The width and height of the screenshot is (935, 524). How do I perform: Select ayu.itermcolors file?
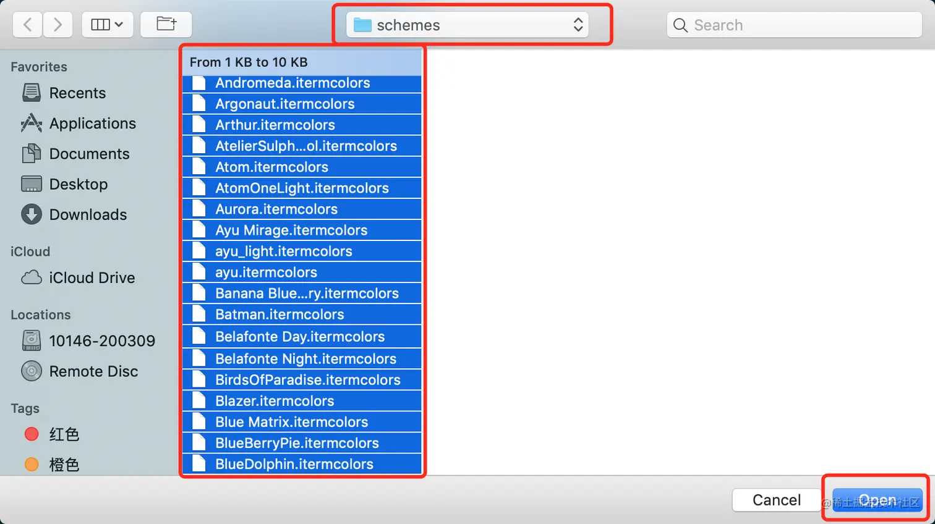click(x=302, y=272)
